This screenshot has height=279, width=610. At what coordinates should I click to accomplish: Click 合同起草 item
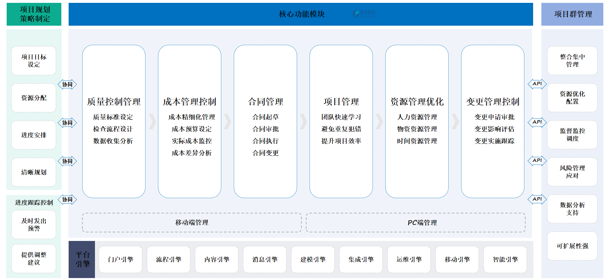(266, 117)
